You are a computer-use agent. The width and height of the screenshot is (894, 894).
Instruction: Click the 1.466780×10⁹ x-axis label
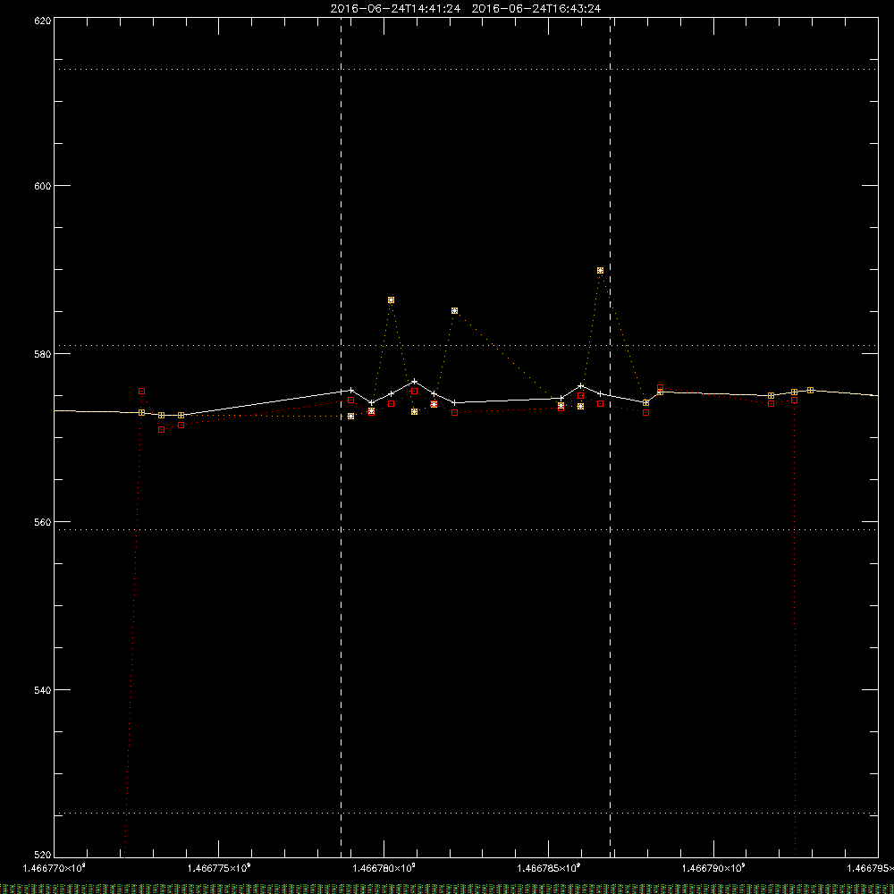pos(384,868)
